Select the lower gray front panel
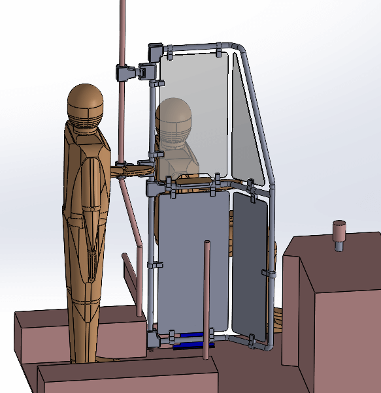The width and height of the screenshot is (381, 393). click(x=193, y=262)
